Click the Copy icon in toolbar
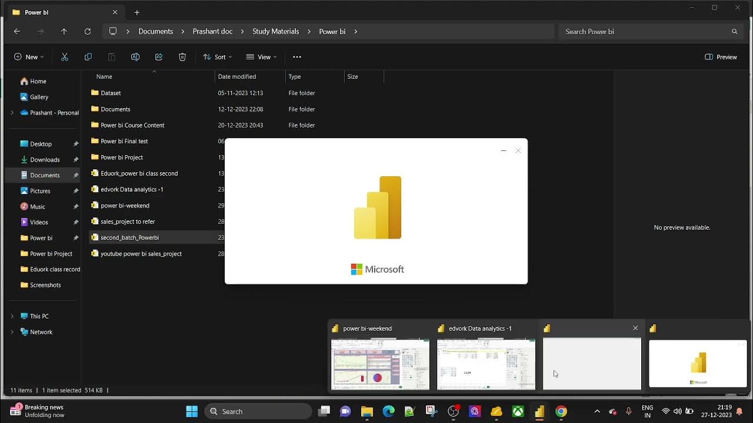 [x=88, y=57]
